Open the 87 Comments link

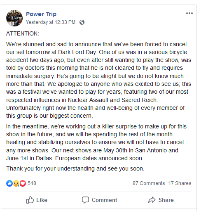[x=149, y=183]
